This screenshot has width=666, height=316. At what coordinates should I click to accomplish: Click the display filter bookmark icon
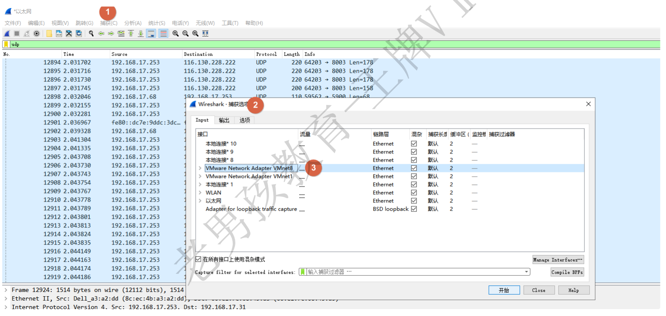click(6, 44)
